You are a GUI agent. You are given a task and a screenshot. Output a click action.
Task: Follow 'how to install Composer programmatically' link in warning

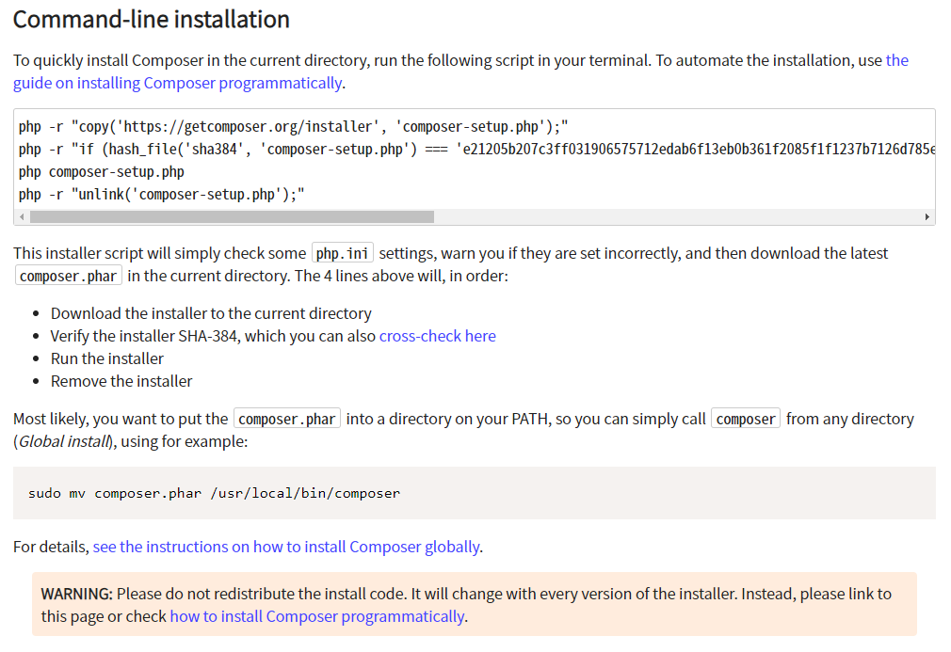click(x=317, y=617)
